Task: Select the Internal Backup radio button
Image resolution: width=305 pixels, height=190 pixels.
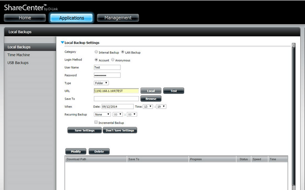Action: 96,52
